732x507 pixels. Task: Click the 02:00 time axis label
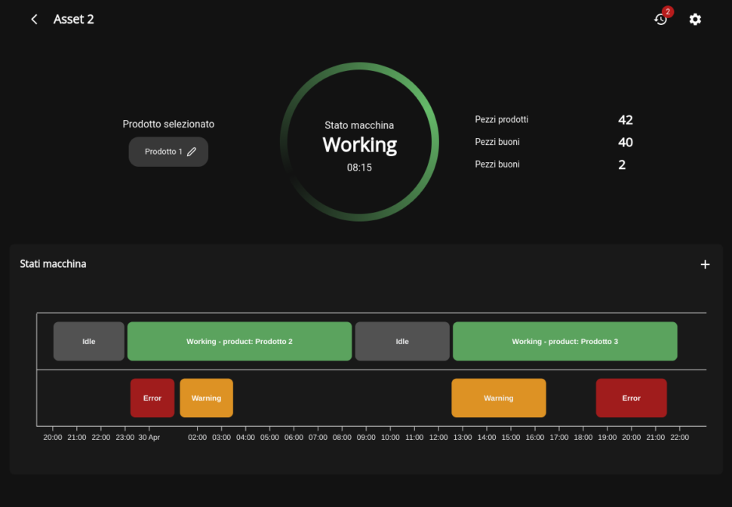(198, 438)
